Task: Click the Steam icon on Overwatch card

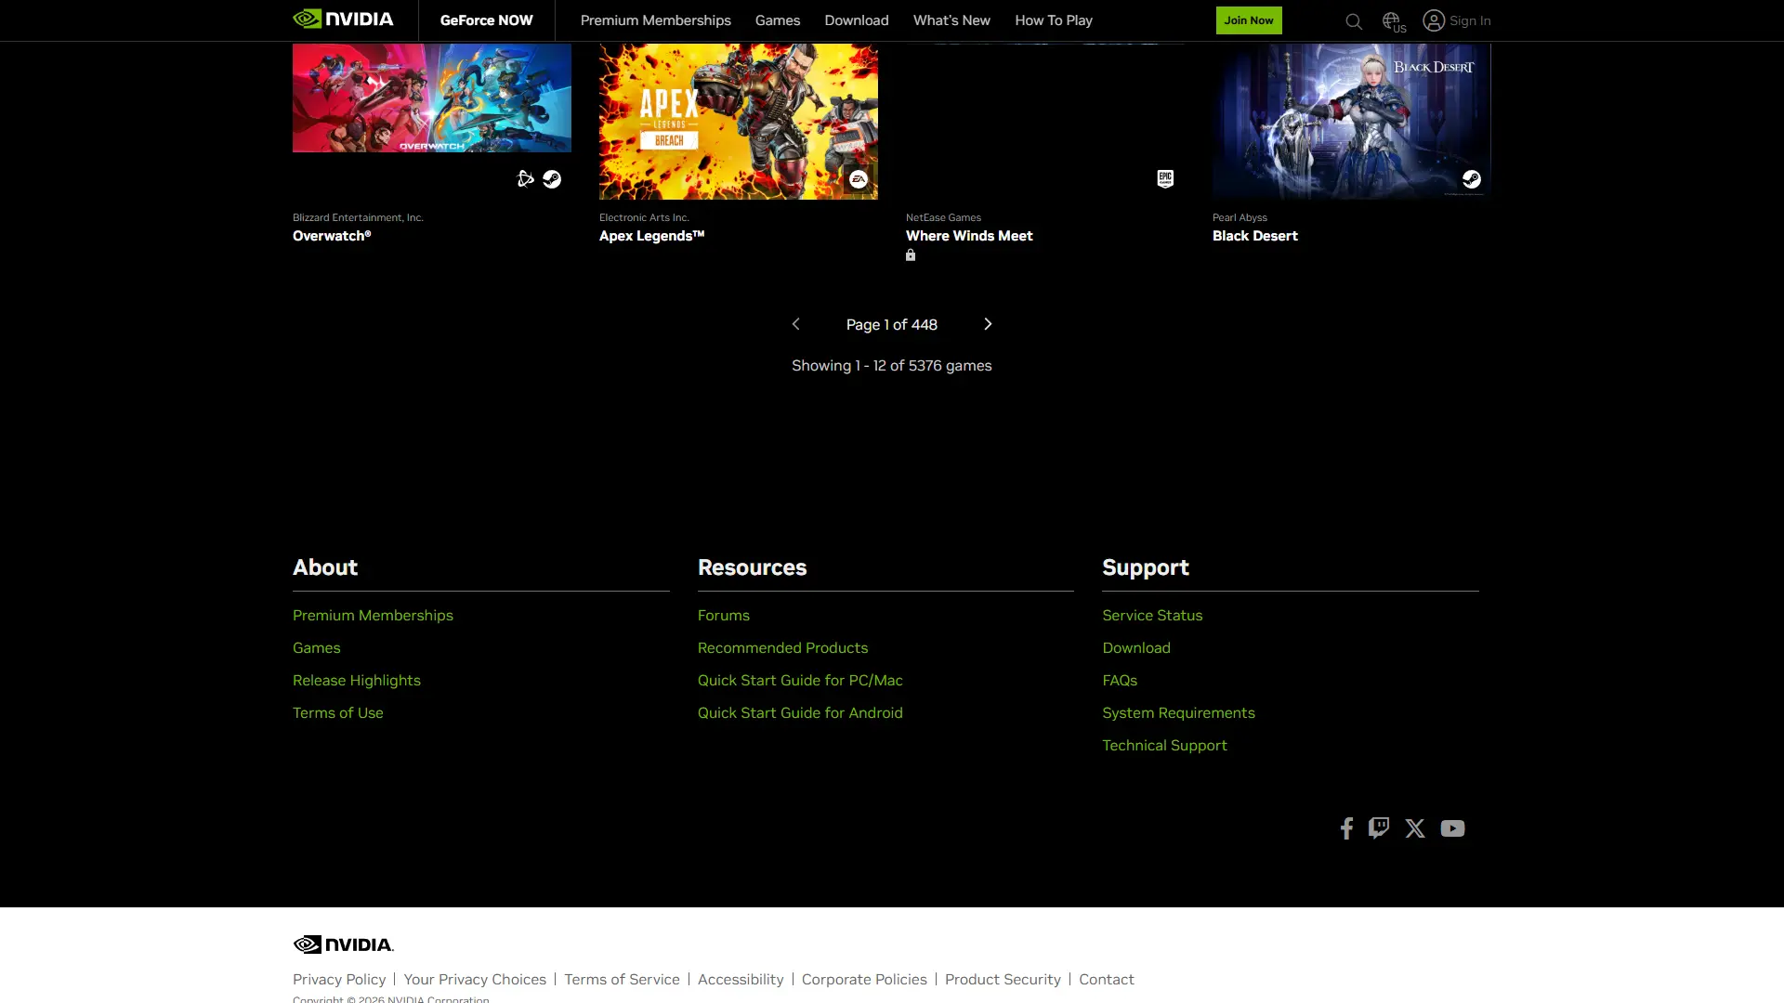Action: [x=552, y=179]
